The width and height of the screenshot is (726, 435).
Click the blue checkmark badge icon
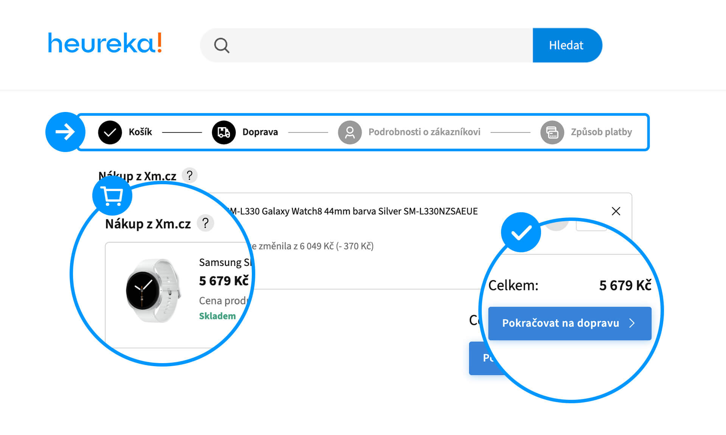click(521, 232)
